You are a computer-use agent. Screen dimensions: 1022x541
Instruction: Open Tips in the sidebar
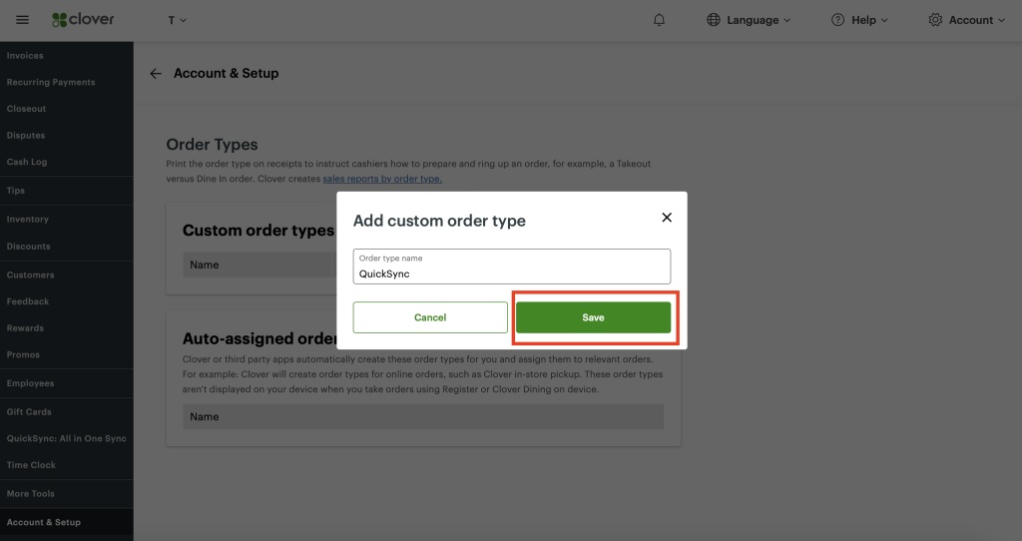coord(16,191)
